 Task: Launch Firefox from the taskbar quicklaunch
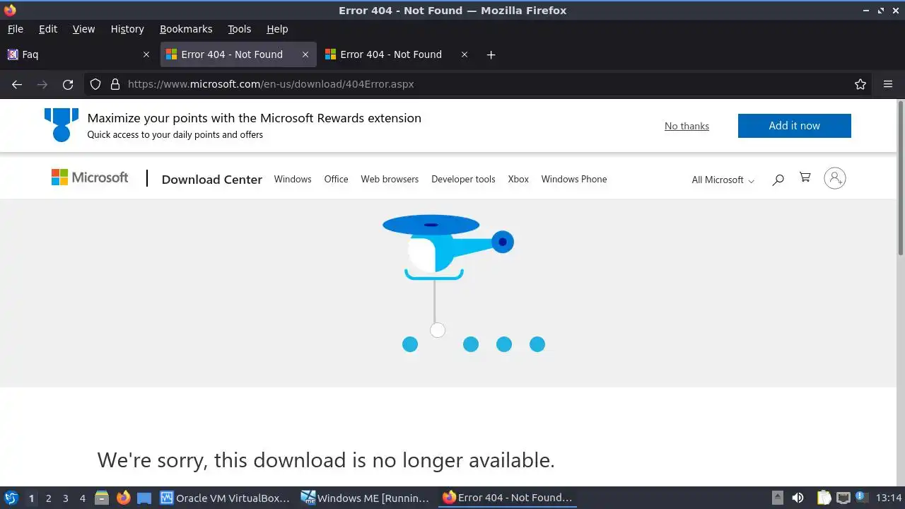(123, 498)
